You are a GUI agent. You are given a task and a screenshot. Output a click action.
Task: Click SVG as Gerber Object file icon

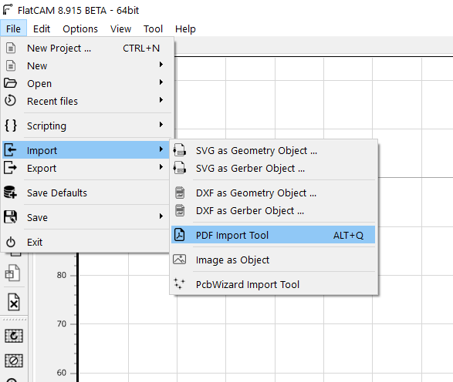pyautogui.click(x=179, y=168)
